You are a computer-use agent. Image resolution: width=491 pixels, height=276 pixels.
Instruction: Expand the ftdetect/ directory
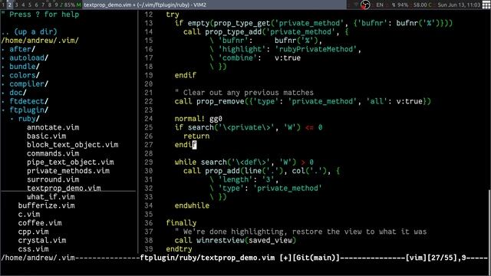click(x=28, y=101)
